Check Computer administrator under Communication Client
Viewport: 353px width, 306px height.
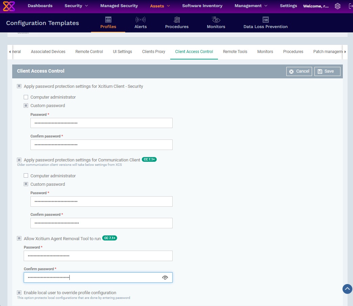26,176
